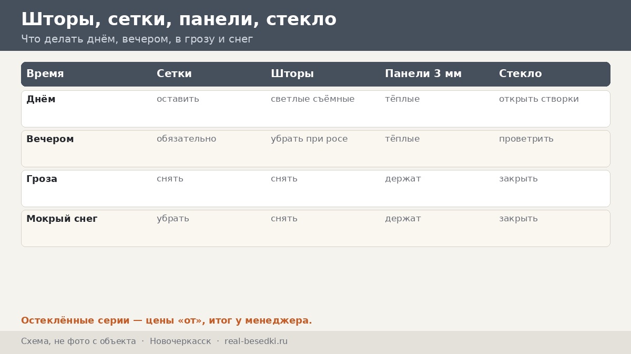Viewport: 631px width, 354px height.
Task: Click "снять" in the Мокрый снег row
Action: pos(284,219)
